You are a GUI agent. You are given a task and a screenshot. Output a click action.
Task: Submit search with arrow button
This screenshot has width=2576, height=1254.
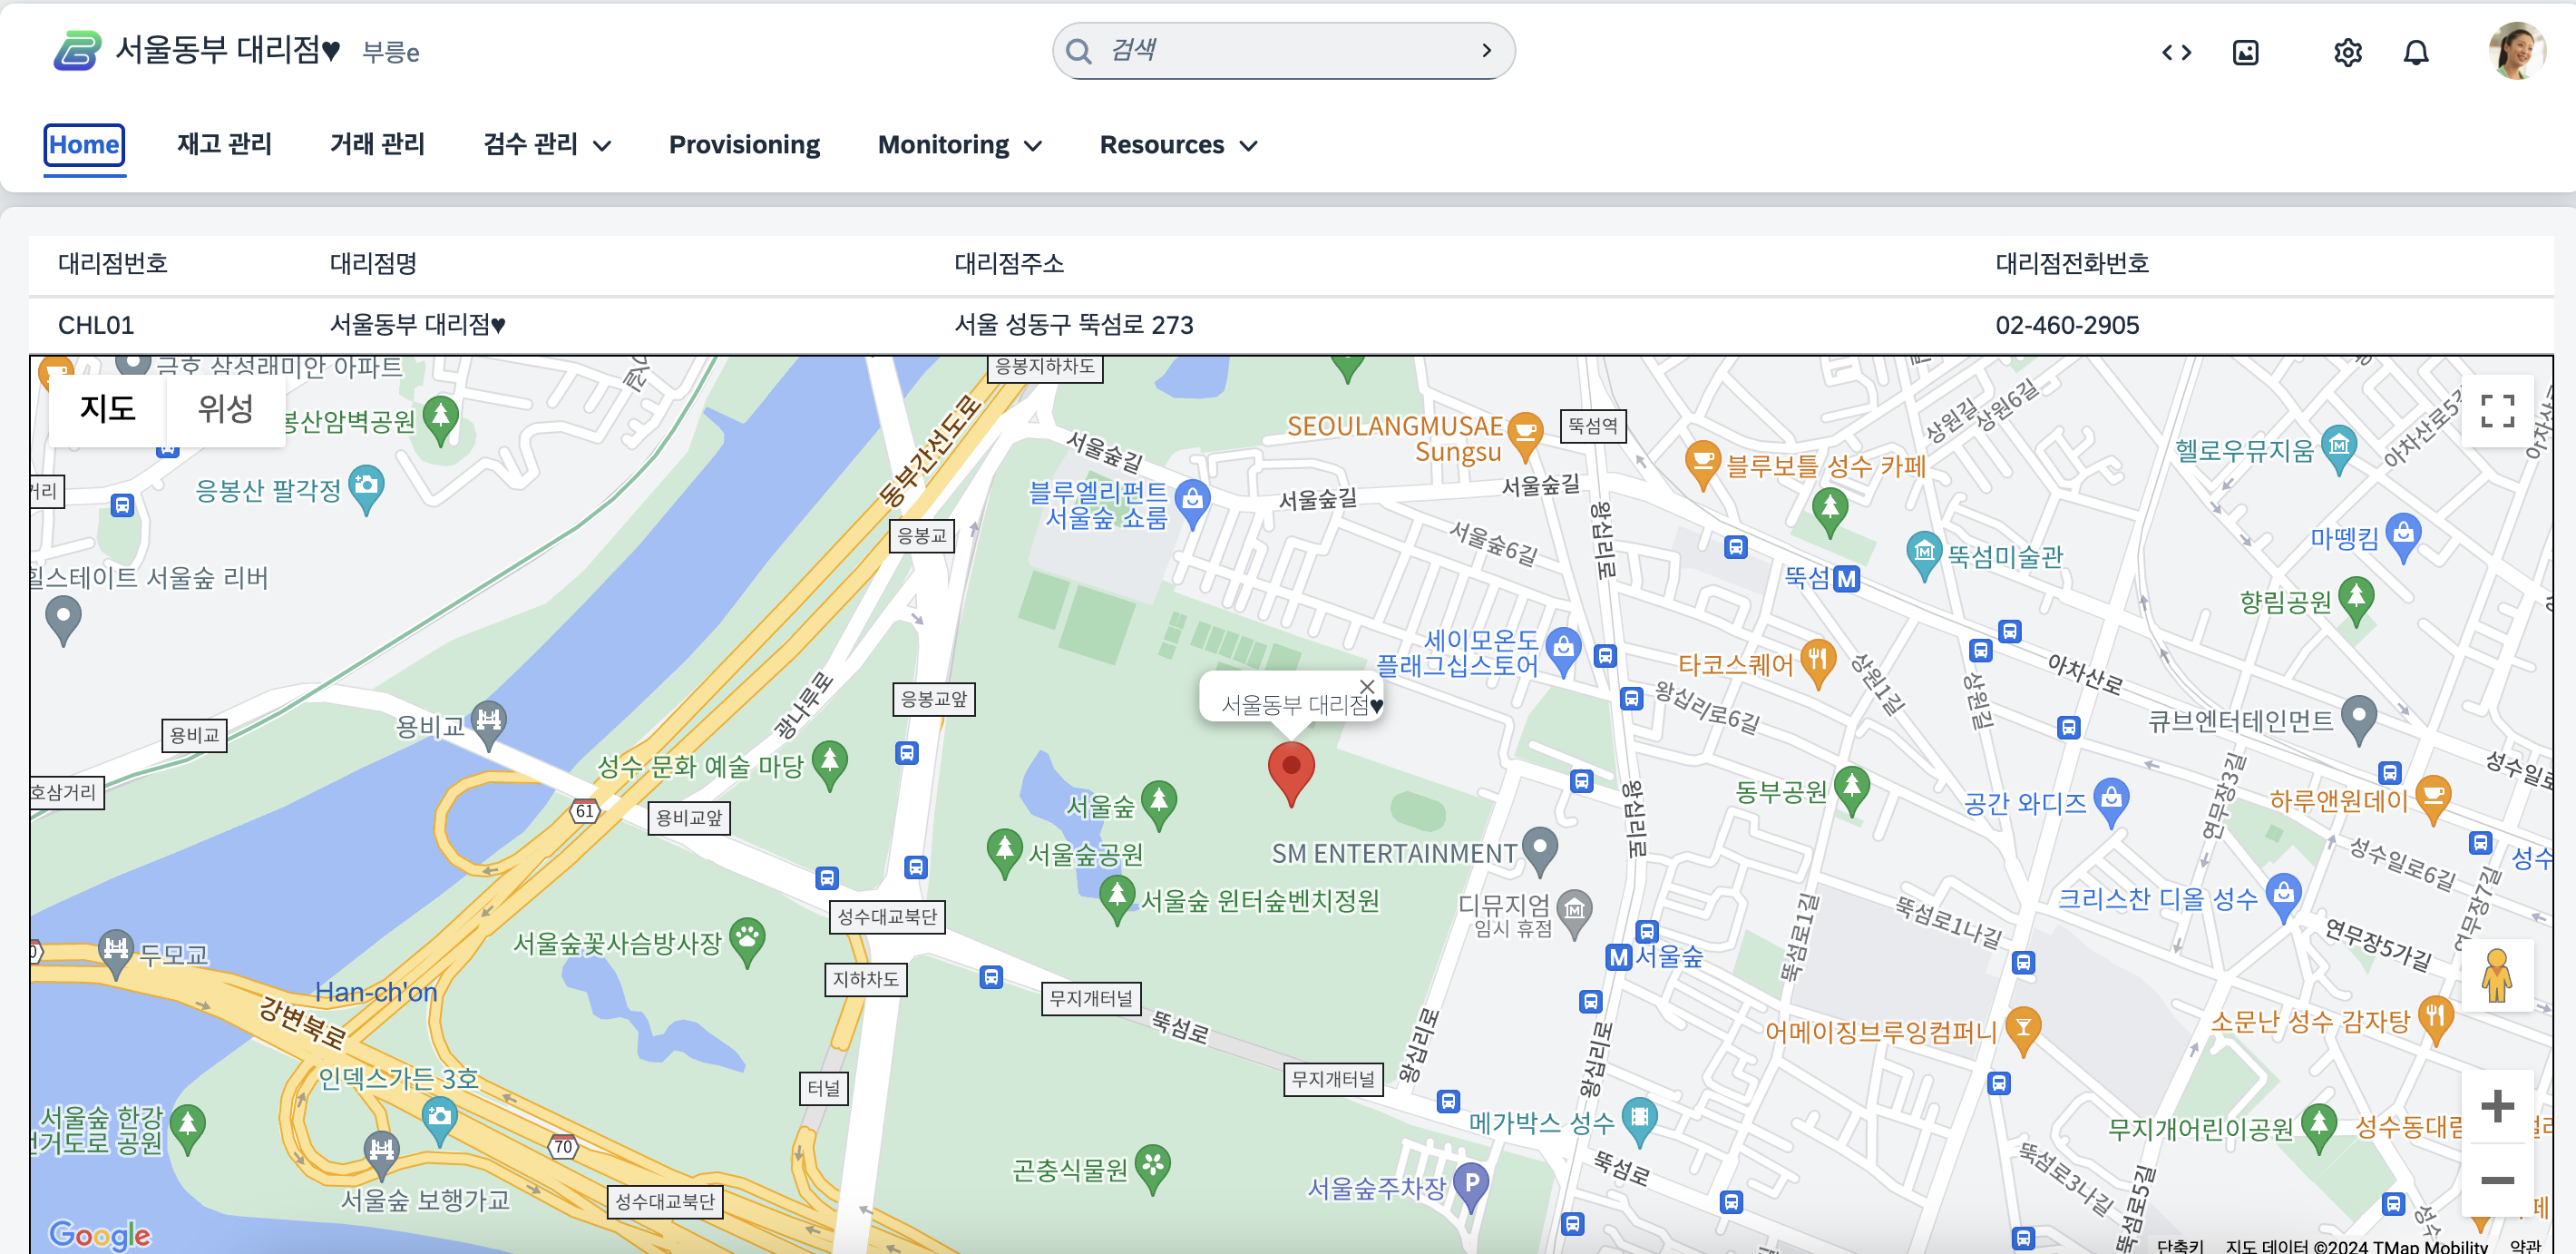pos(1486,50)
